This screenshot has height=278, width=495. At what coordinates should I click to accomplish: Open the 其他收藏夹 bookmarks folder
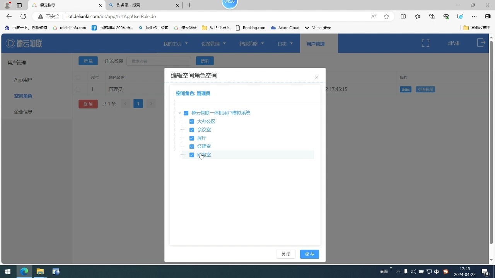pos(477,28)
